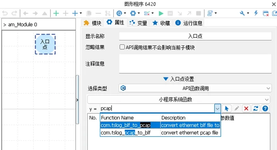Image resolution: width=277 pixels, height=150 pixels.
Task: Click the green run/play button in toolbar
Action: 161,13
